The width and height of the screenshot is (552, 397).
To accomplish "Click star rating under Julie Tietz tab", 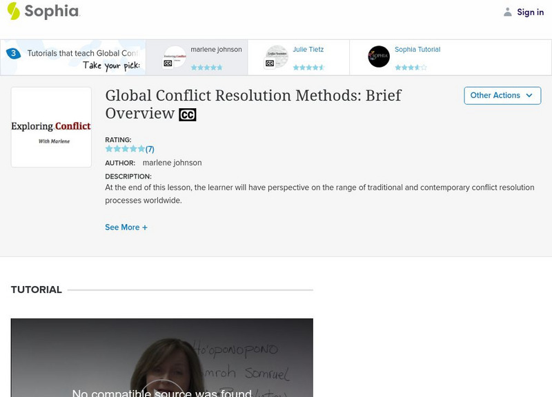I will coord(308,67).
